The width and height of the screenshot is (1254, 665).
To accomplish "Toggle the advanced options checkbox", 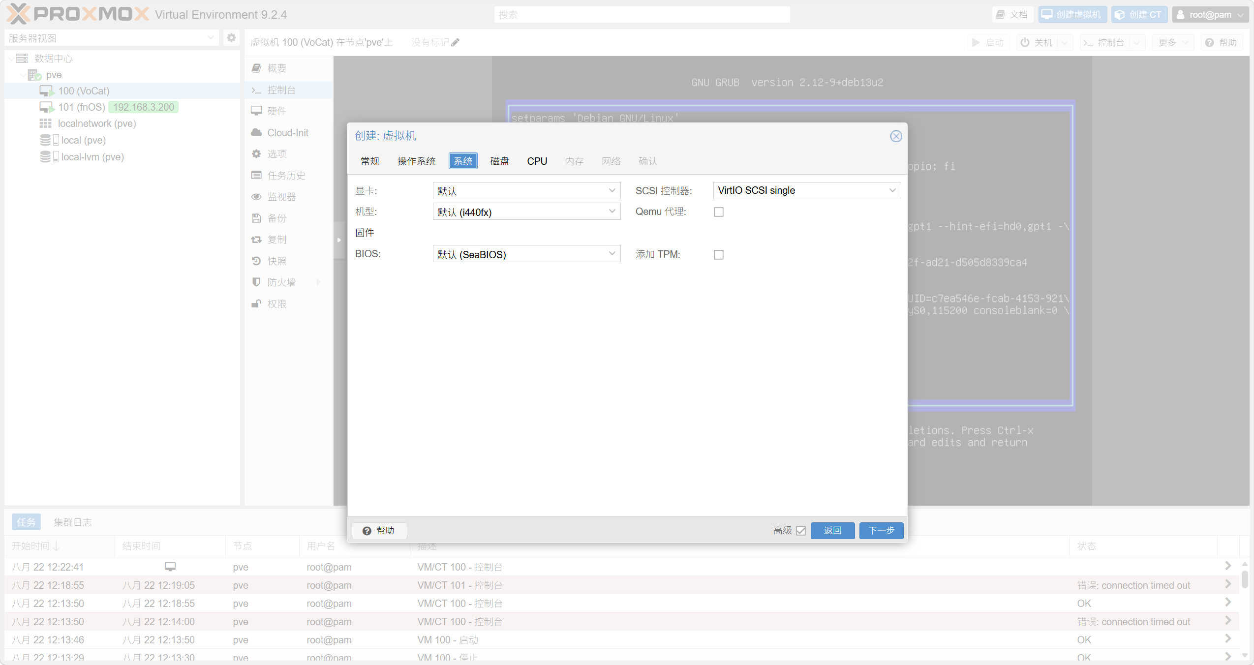I will [801, 531].
